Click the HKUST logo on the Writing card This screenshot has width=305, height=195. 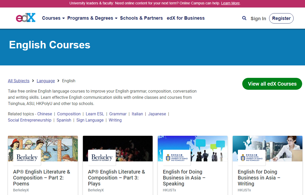(x=252, y=157)
